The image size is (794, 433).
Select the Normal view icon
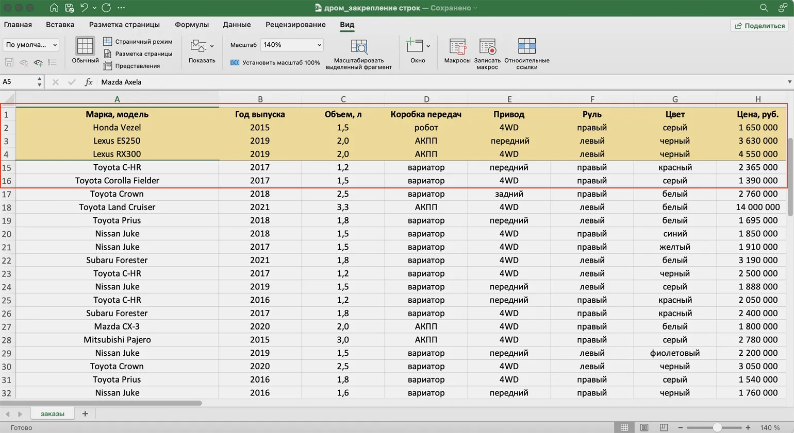click(x=85, y=46)
